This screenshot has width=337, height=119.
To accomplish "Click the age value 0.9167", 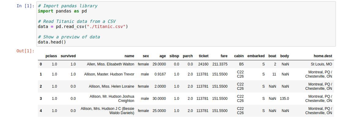I will coord(160,74).
